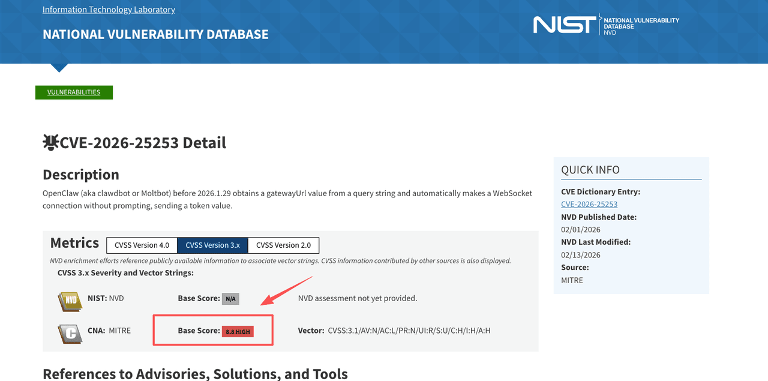Click the NVD Last Modified value 02/13/2026

click(x=581, y=255)
